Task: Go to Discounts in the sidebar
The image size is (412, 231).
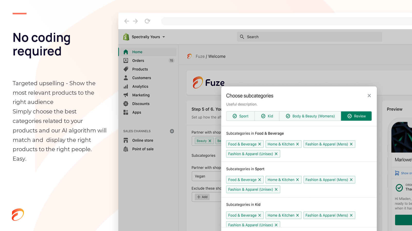Action: click(141, 104)
